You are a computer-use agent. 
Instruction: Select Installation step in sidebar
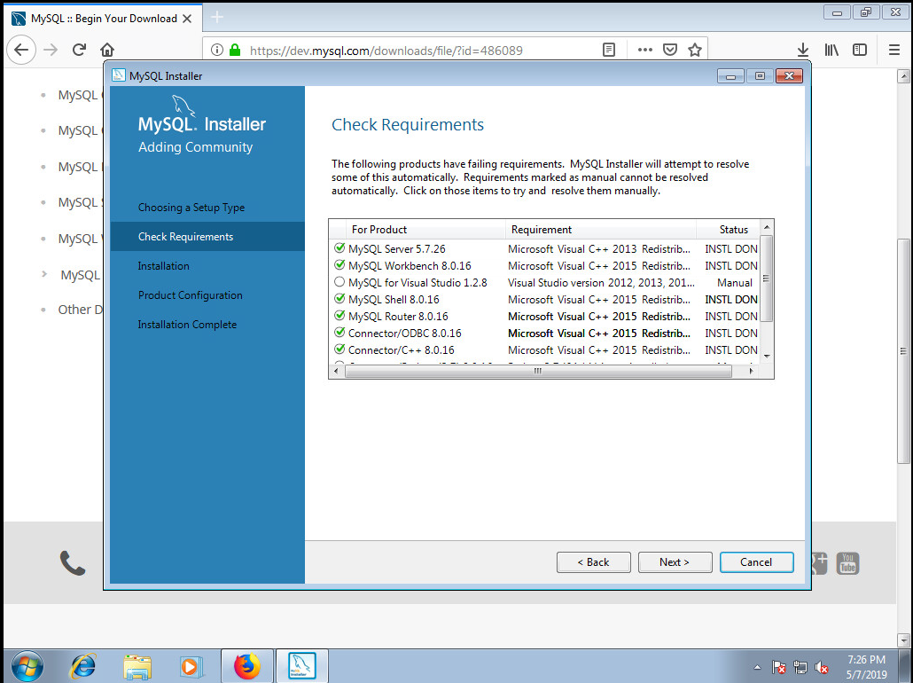163,266
